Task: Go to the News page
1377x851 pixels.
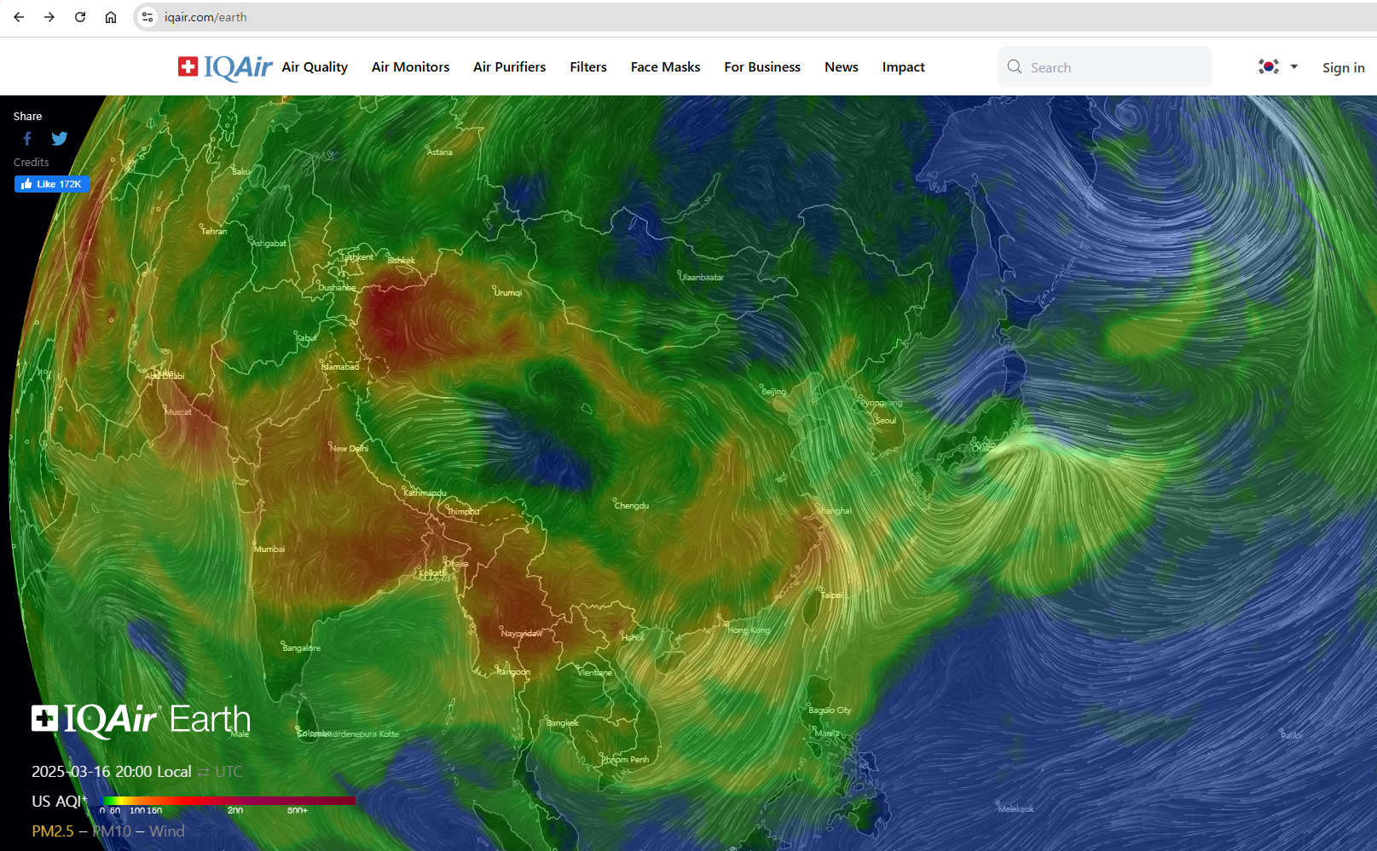Action: (x=842, y=67)
